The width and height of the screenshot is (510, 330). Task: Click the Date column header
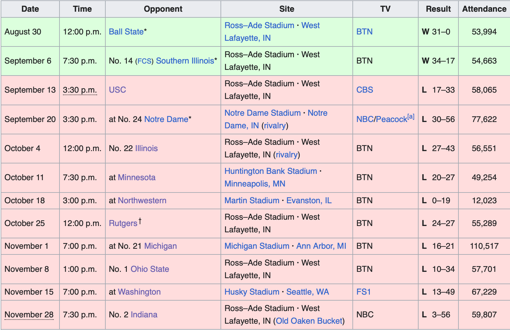(30, 9)
